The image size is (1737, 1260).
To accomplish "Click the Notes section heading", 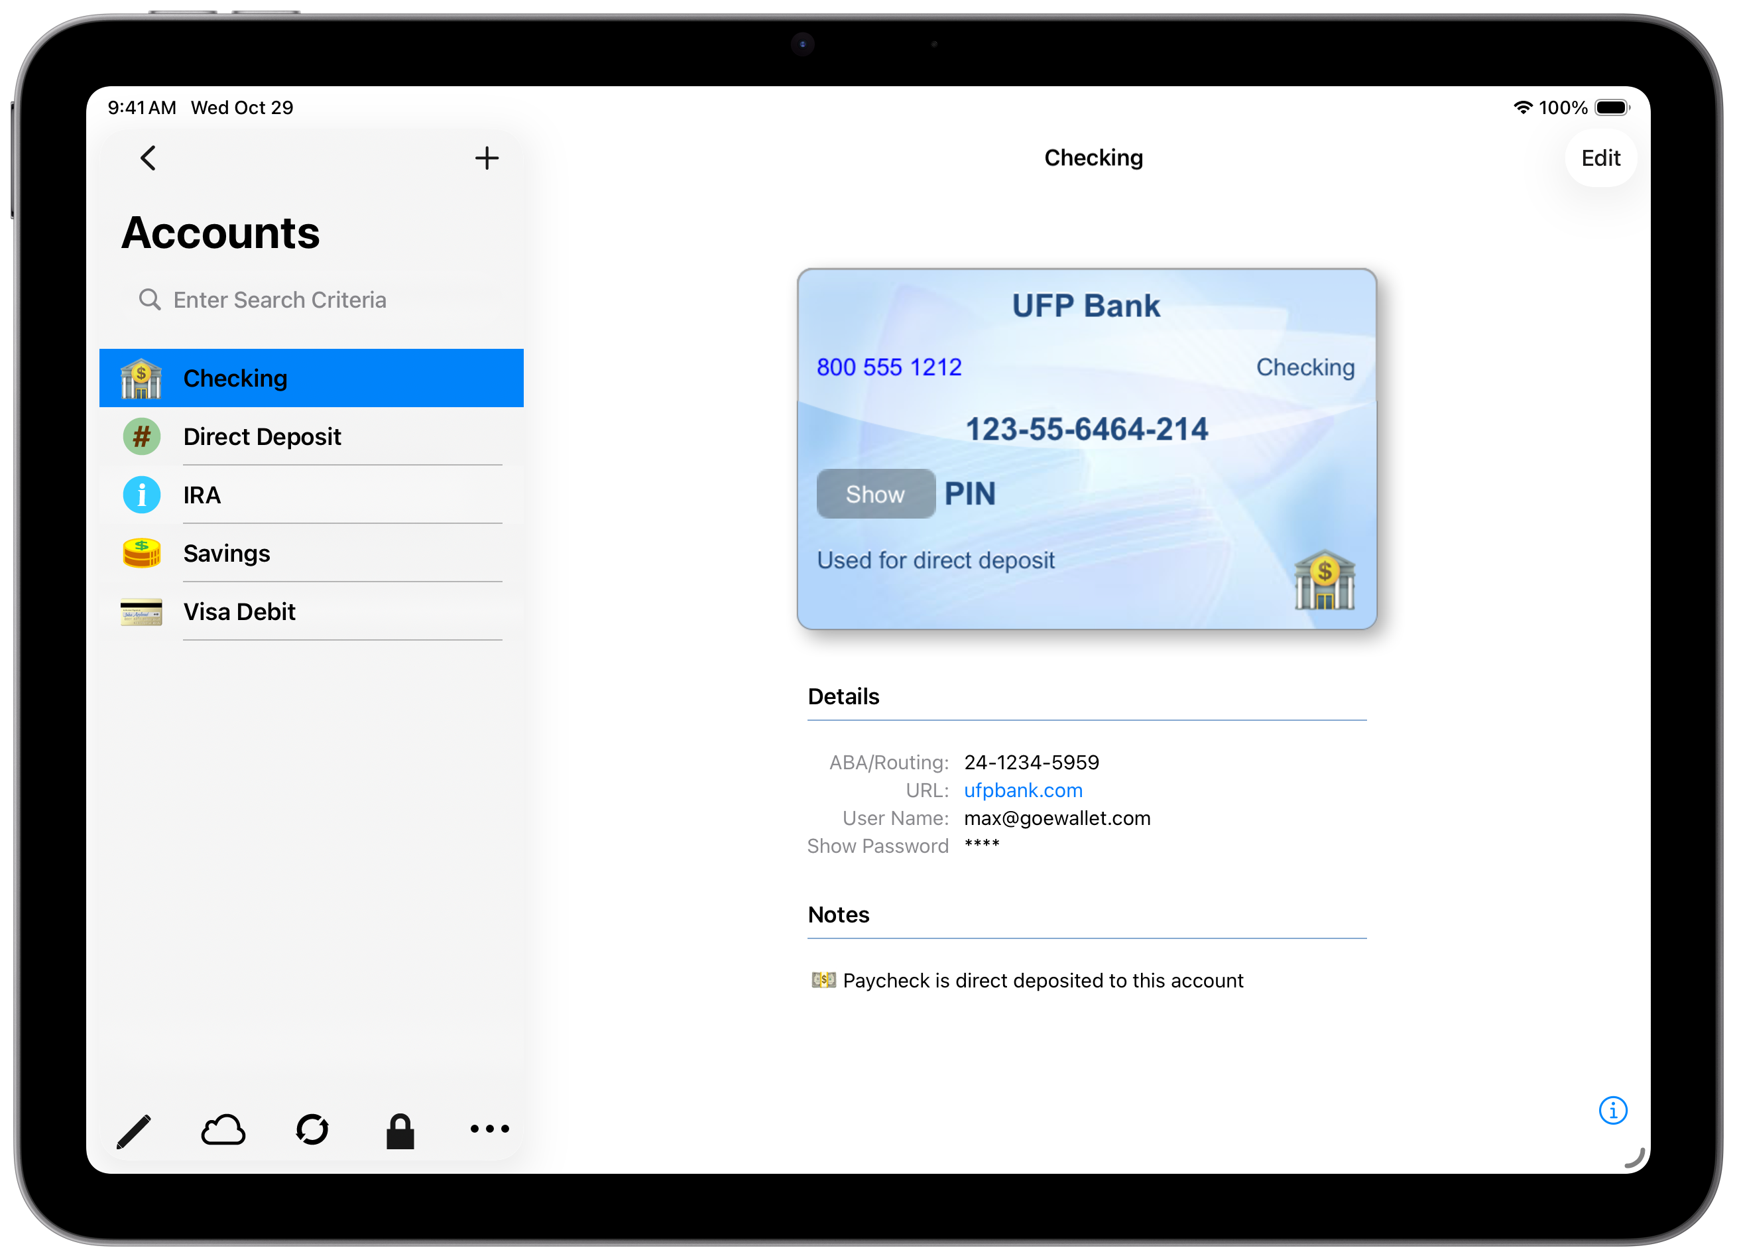I will 839,914.
